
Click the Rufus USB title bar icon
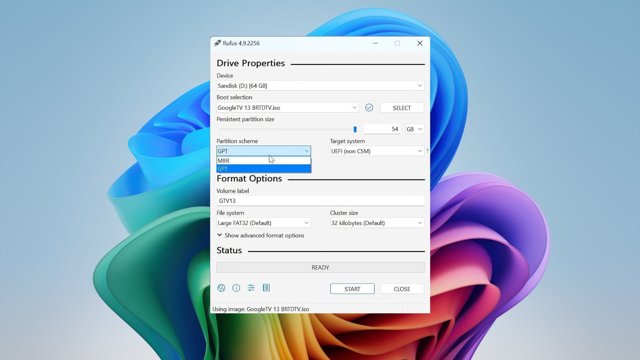[x=217, y=43]
